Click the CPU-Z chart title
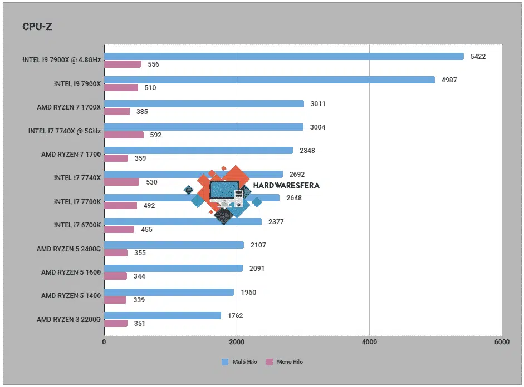This screenshot has width=524, height=387. pyautogui.click(x=37, y=27)
